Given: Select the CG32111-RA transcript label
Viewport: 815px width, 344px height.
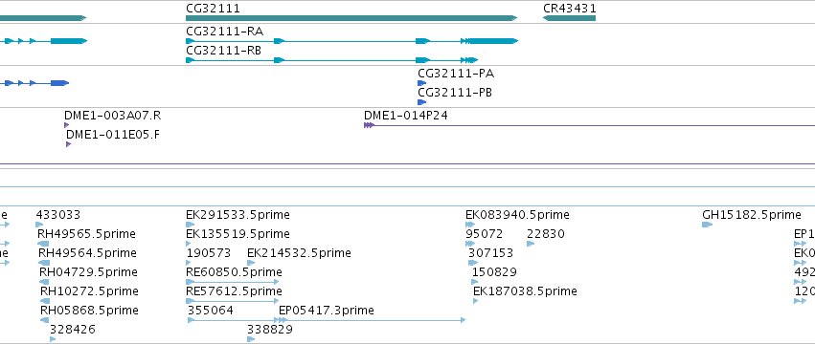Looking at the screenshot, I should 224,32.
